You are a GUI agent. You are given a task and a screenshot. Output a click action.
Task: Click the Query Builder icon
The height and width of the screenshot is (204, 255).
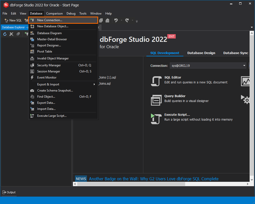(156, 100)
